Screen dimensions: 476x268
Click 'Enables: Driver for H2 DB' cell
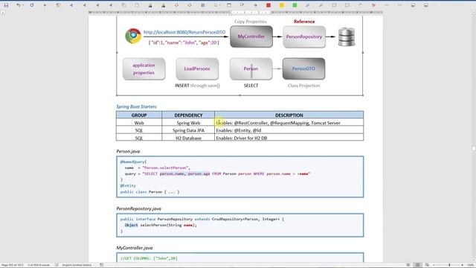click(289, 138)
